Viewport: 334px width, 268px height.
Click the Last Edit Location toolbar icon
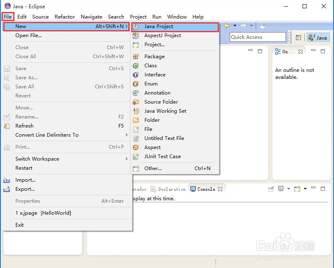pyautogui.click(x=262, y=26)
